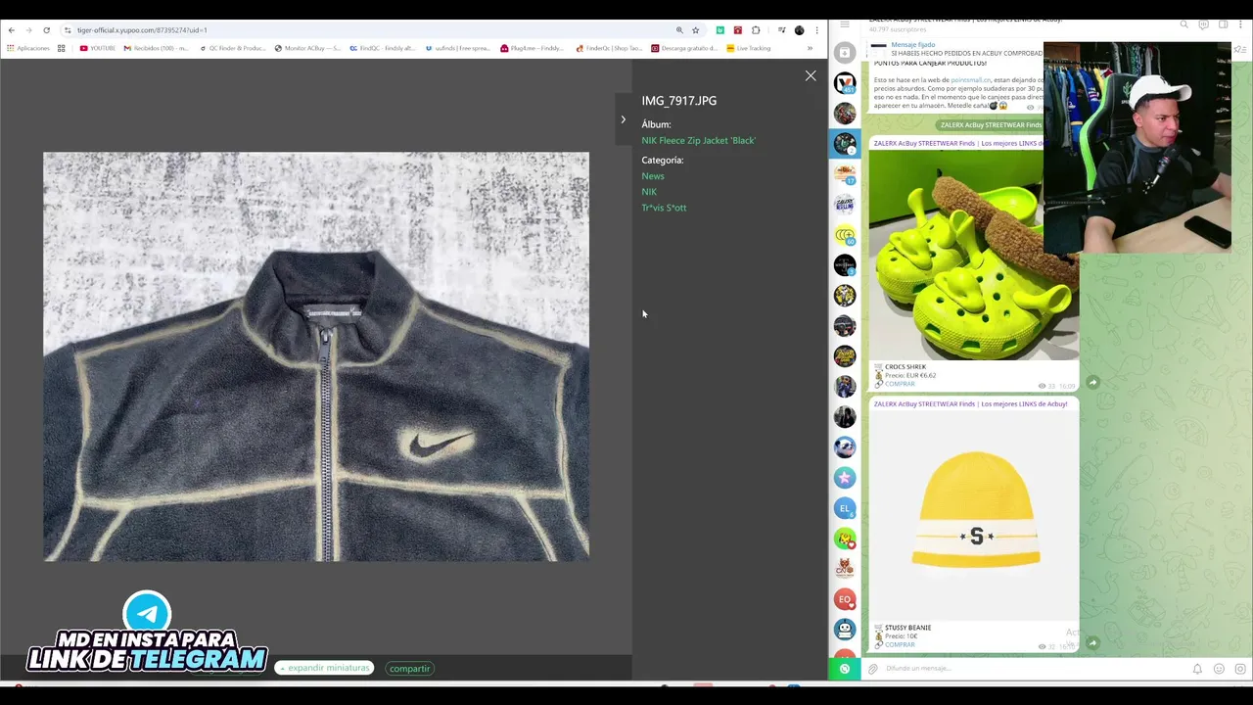Forward the Stussy Beanie post
This screenshot has height=705, width=1253.
tap(1092, 642)
